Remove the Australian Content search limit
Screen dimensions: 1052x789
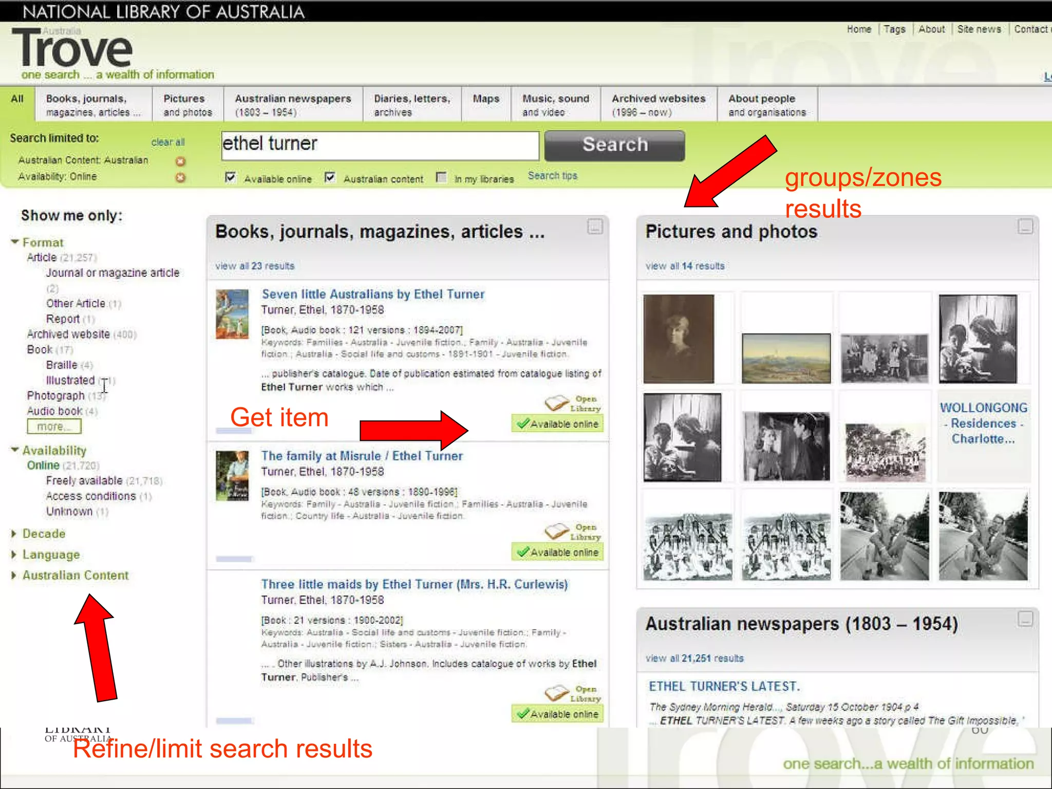pos(180,161)
